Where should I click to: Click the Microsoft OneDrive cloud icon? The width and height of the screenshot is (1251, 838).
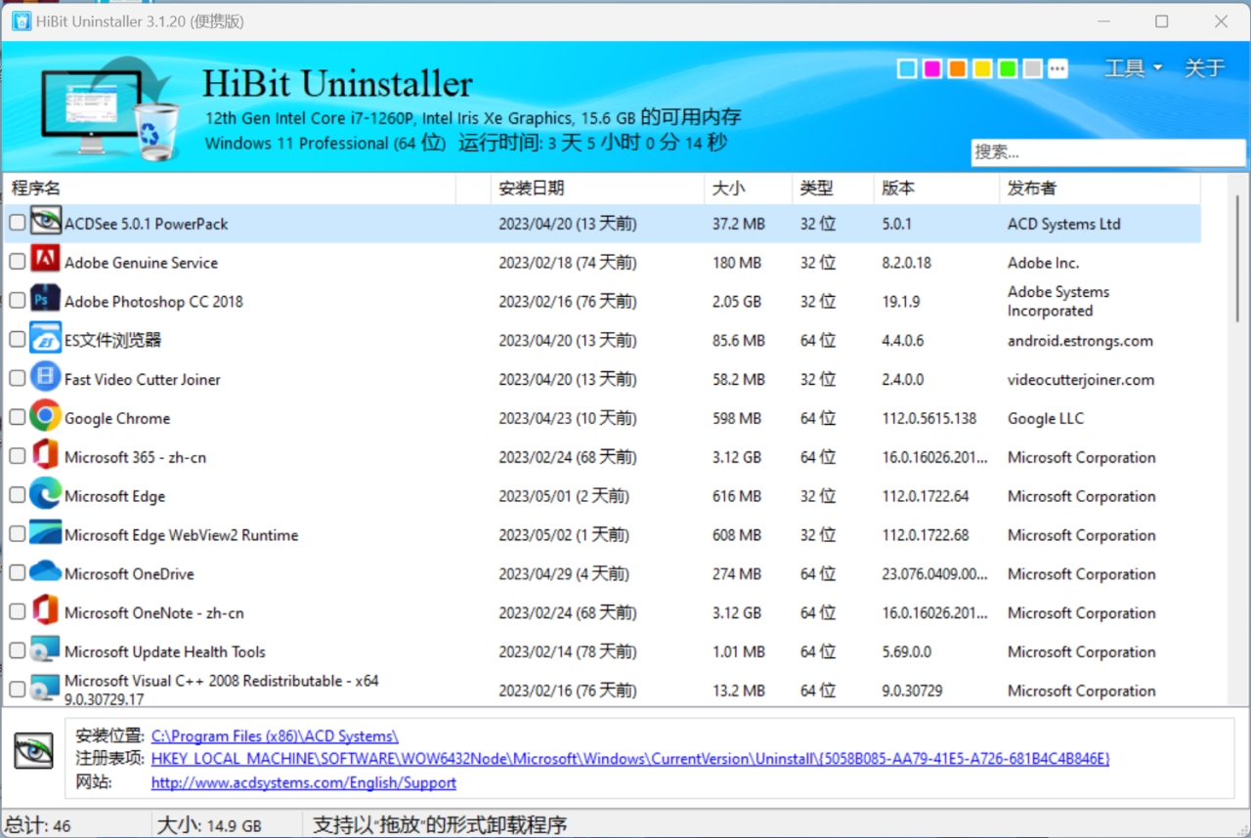[45, 572]
